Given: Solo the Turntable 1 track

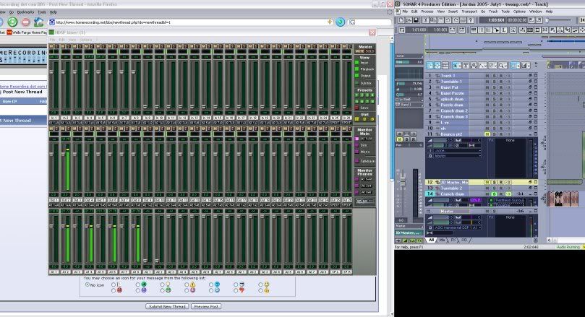Looking at the screenshot, I should [494, 81].
